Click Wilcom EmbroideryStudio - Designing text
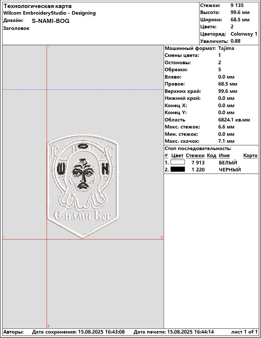 49,13
